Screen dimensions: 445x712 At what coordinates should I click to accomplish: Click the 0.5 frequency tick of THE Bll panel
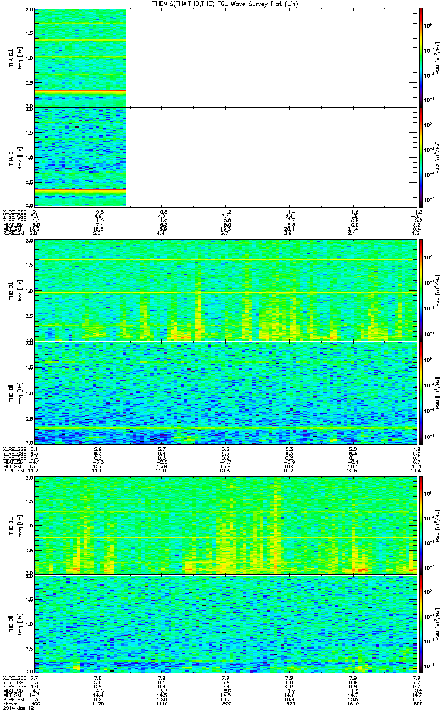click(x=29, y=648)
